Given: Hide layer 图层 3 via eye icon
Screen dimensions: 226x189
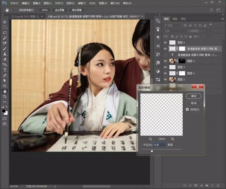Looking at the screenshot, I should 165,67.
